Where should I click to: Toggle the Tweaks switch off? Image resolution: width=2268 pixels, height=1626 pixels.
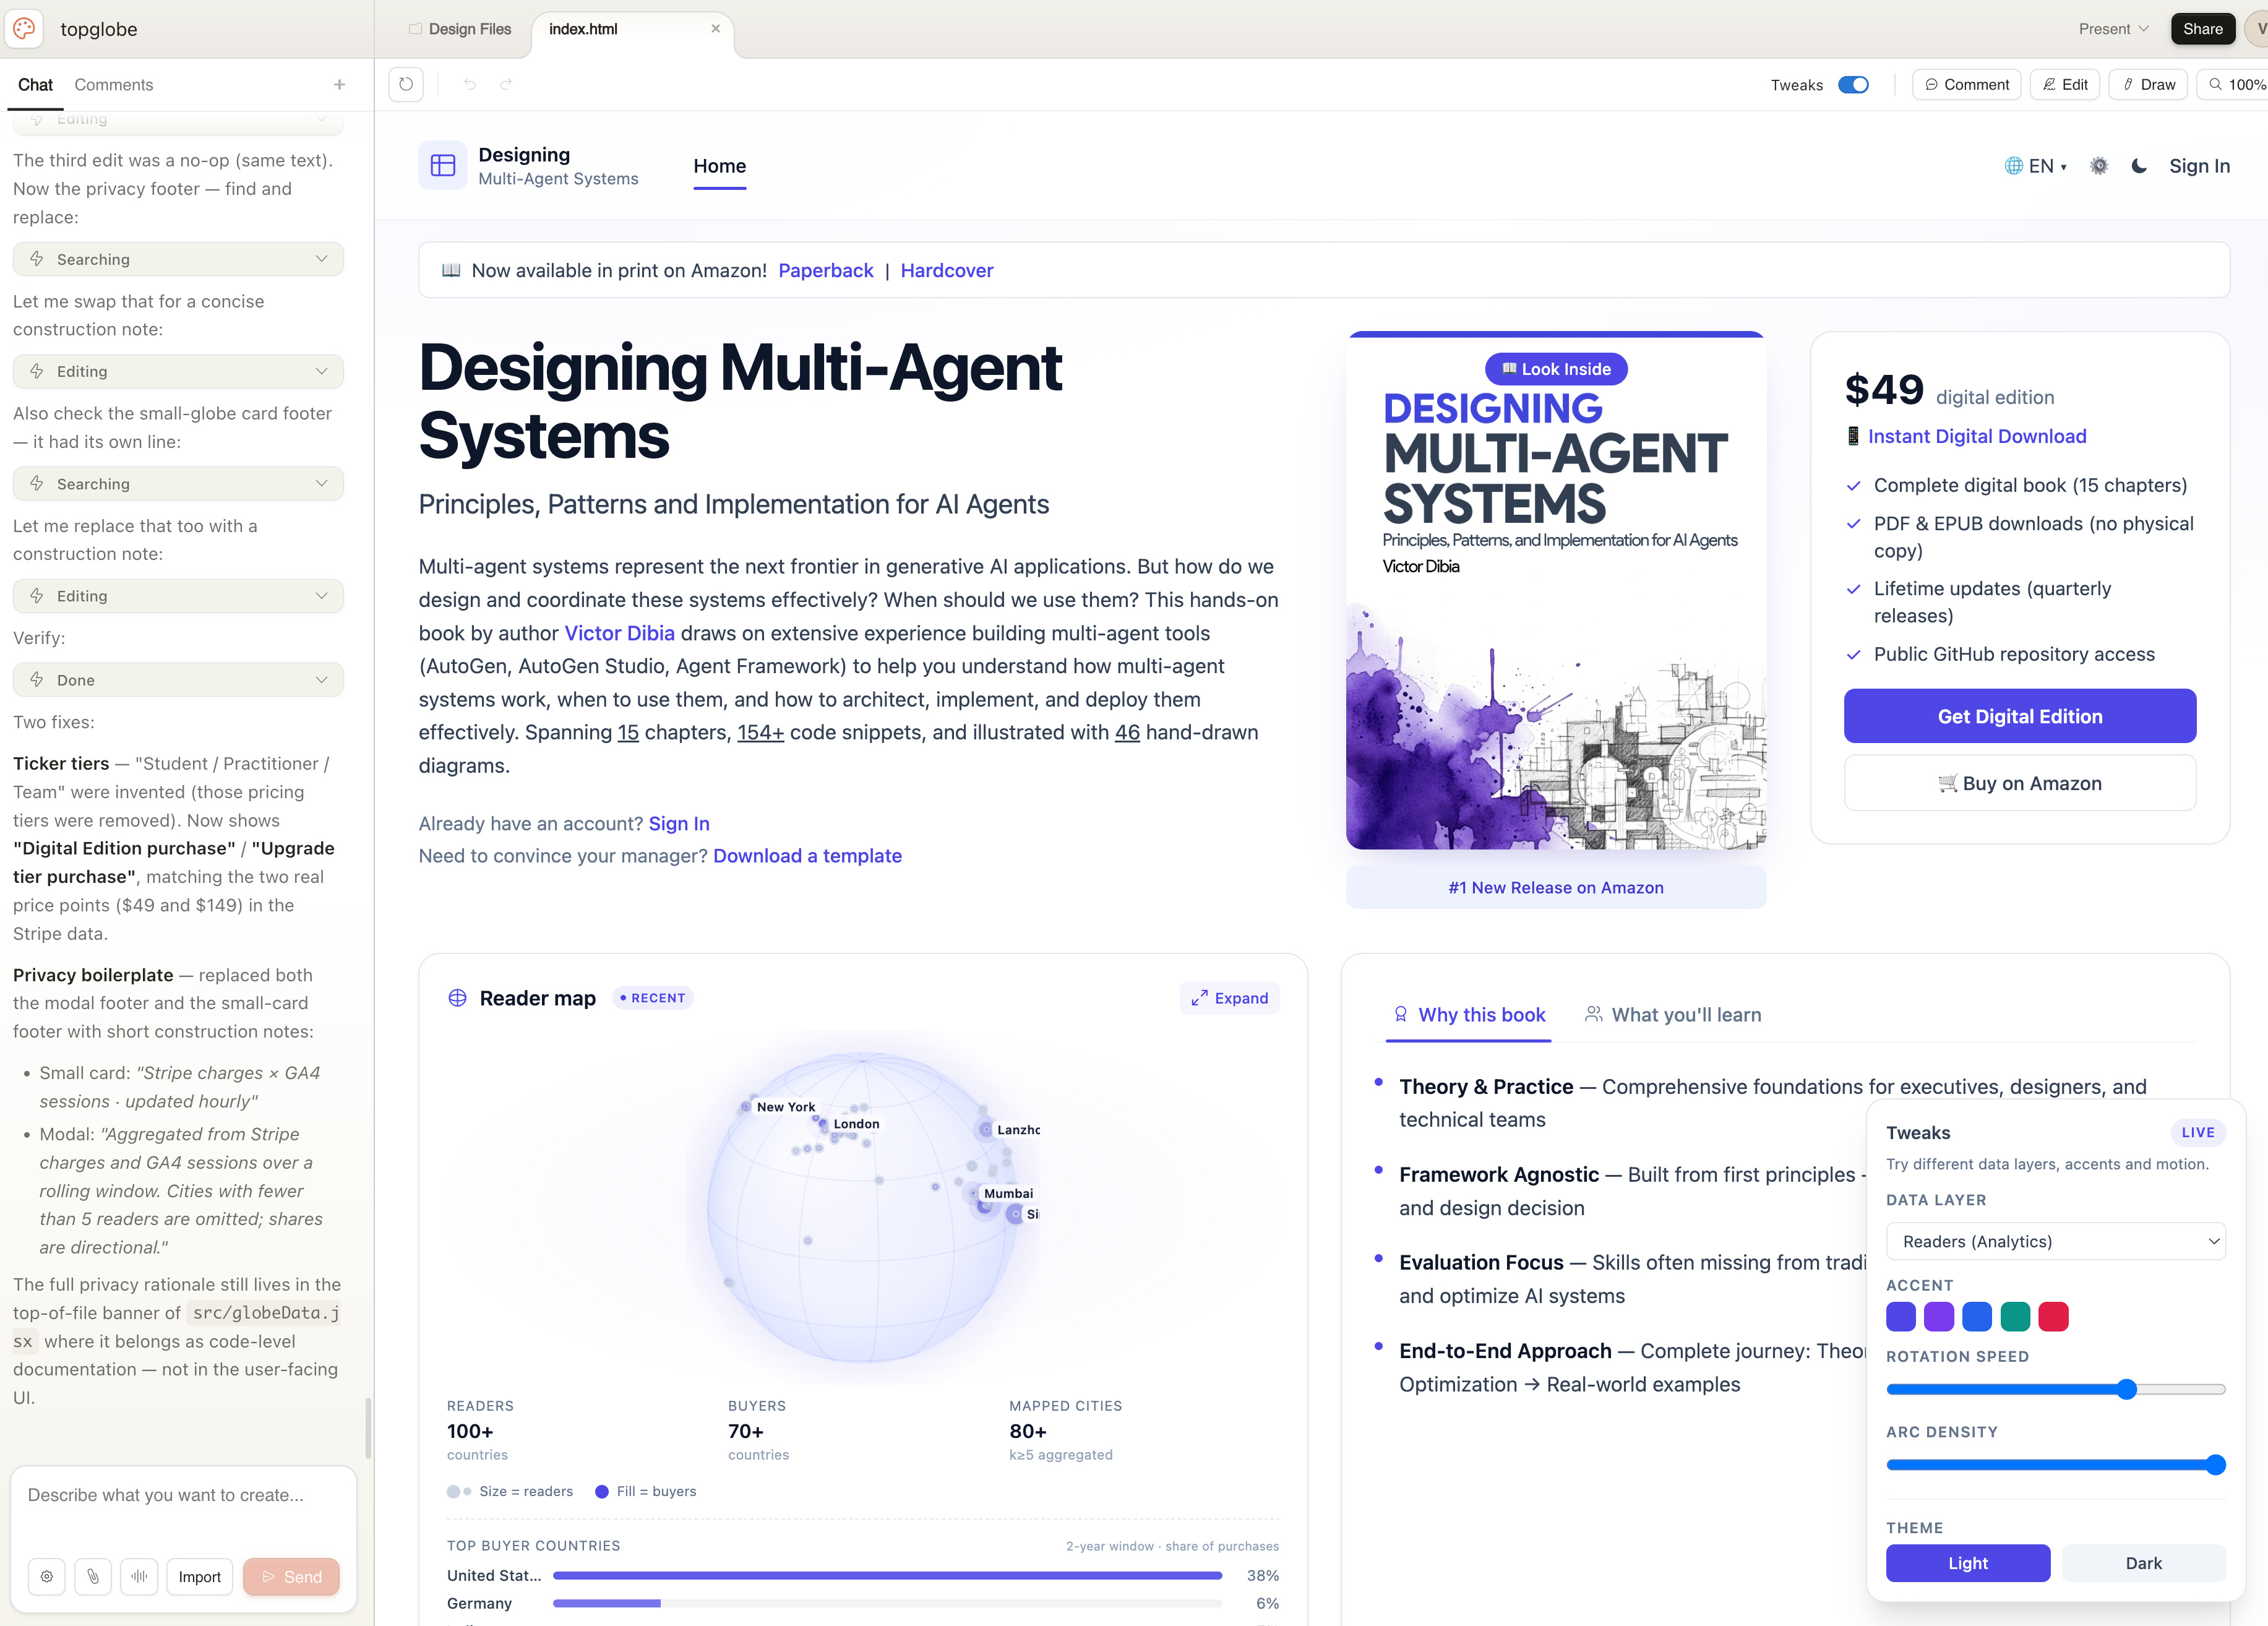click(1853, 85)
